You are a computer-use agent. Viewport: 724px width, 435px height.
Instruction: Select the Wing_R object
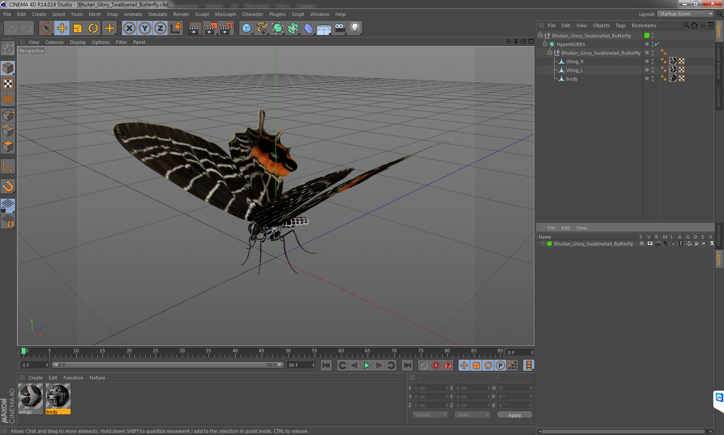point(574,62)
